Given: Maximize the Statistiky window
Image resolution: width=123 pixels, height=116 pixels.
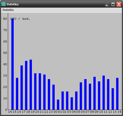Looking at the screenshot, I should (x=113, y=4).
